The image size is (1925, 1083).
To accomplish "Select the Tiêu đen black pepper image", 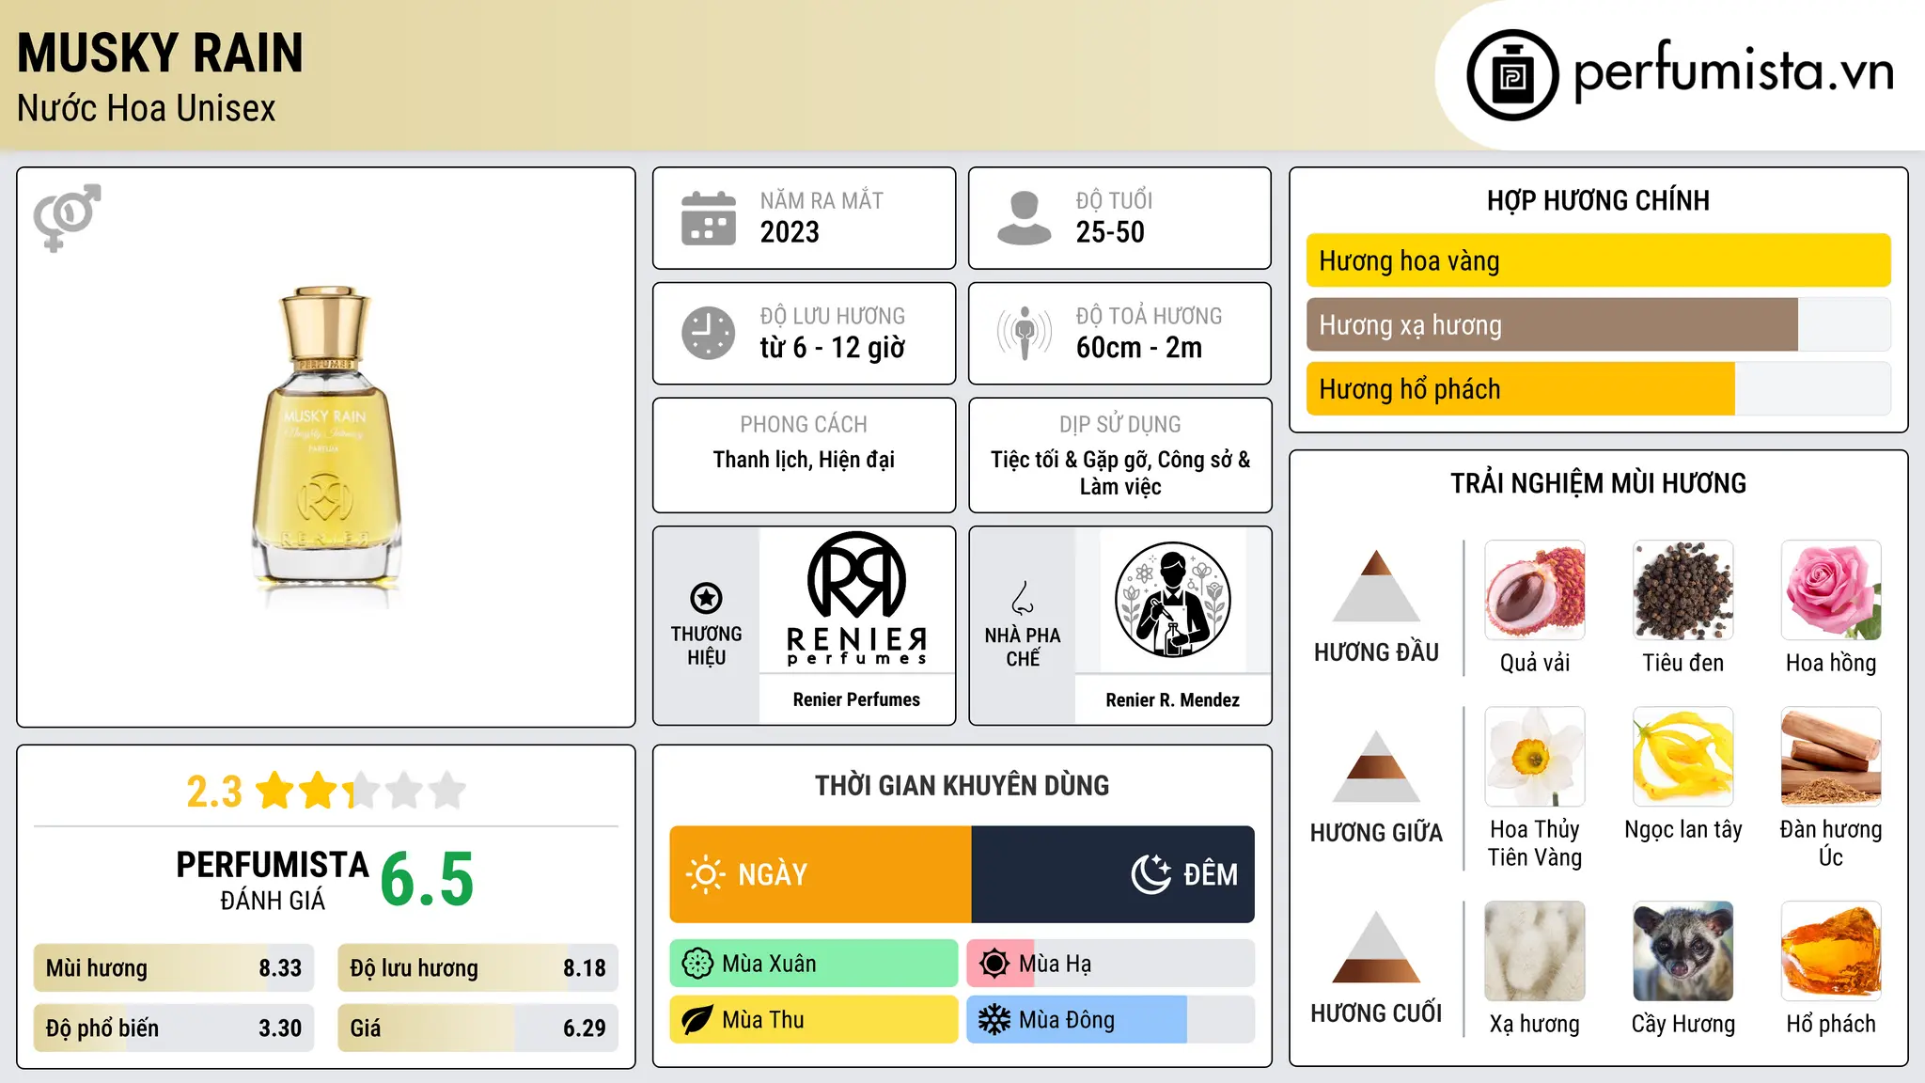I will point(1683,589).
